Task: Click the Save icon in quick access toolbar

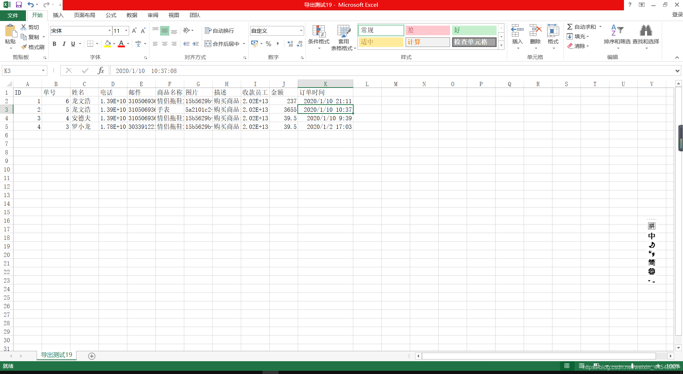Action: (x=19, y=5)
